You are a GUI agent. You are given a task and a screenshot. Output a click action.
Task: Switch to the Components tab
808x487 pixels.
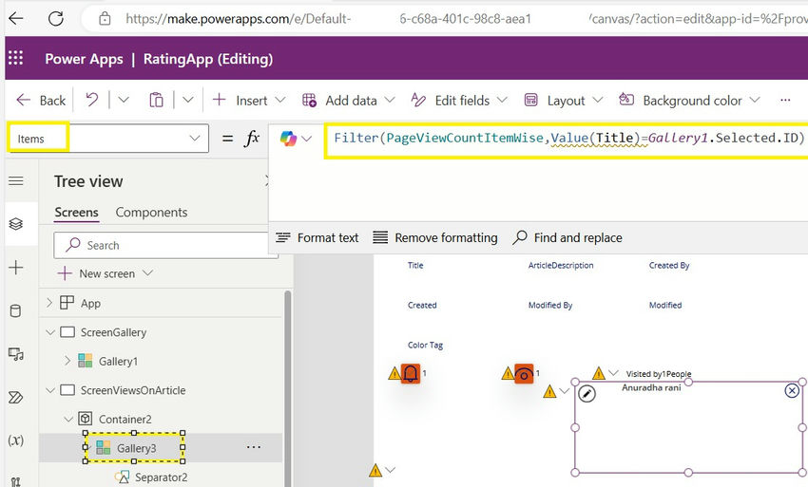151,213
